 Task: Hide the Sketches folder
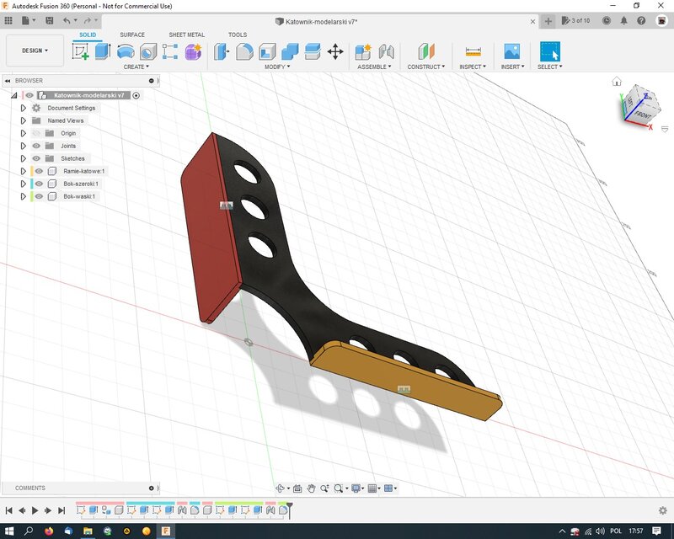[36, 158]
